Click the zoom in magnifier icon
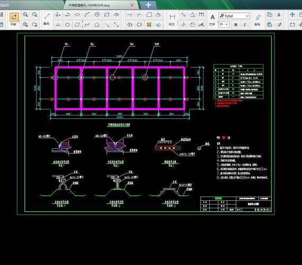The image size is (302, 265). coord(25,15)
